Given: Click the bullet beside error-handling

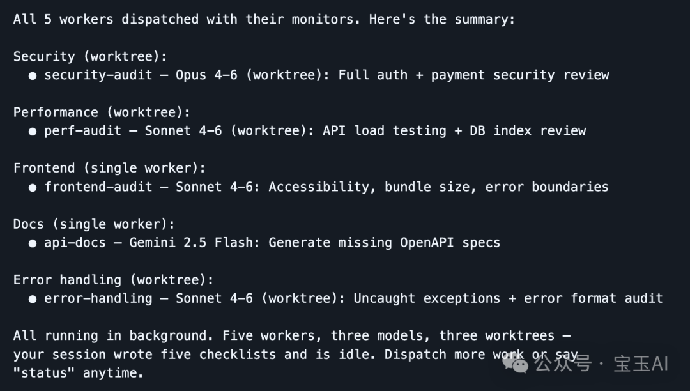Looking at the screenshot, I should tap(33, 298).
